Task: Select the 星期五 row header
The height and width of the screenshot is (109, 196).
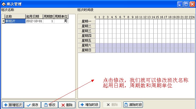Action: click(x=87, y=41)
